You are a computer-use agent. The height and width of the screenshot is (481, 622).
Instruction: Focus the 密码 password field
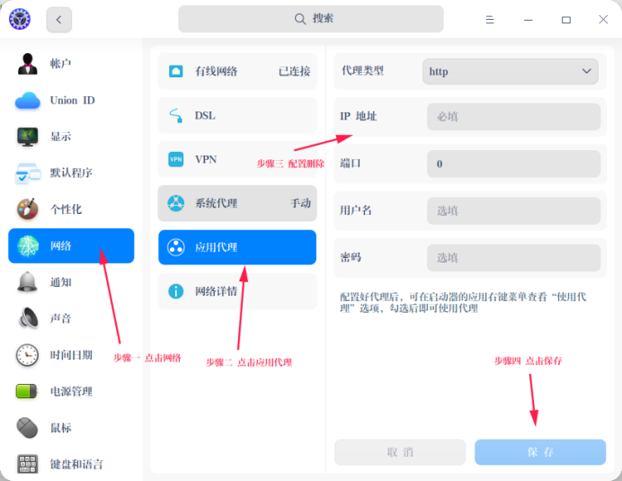[514, 258]
